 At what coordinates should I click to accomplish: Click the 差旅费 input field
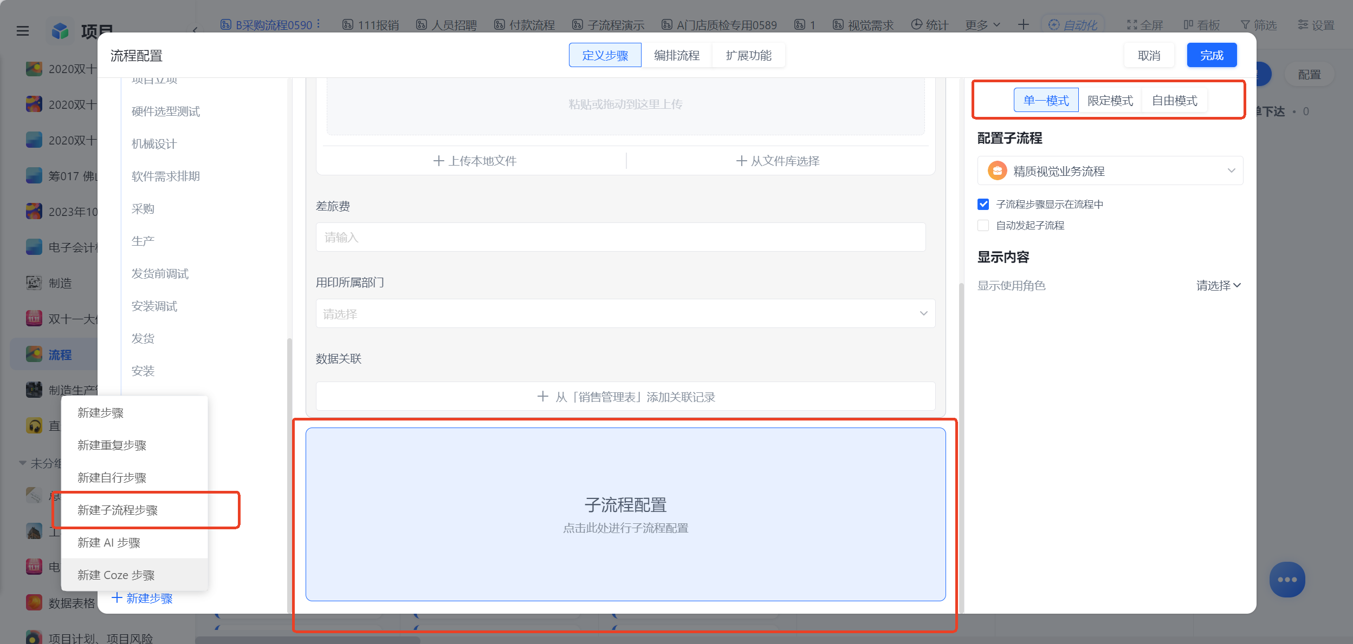click(x=620, y=237)
